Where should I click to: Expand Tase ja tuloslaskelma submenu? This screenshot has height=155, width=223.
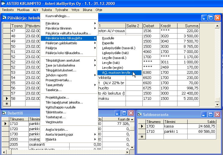[x=69, y=65]
